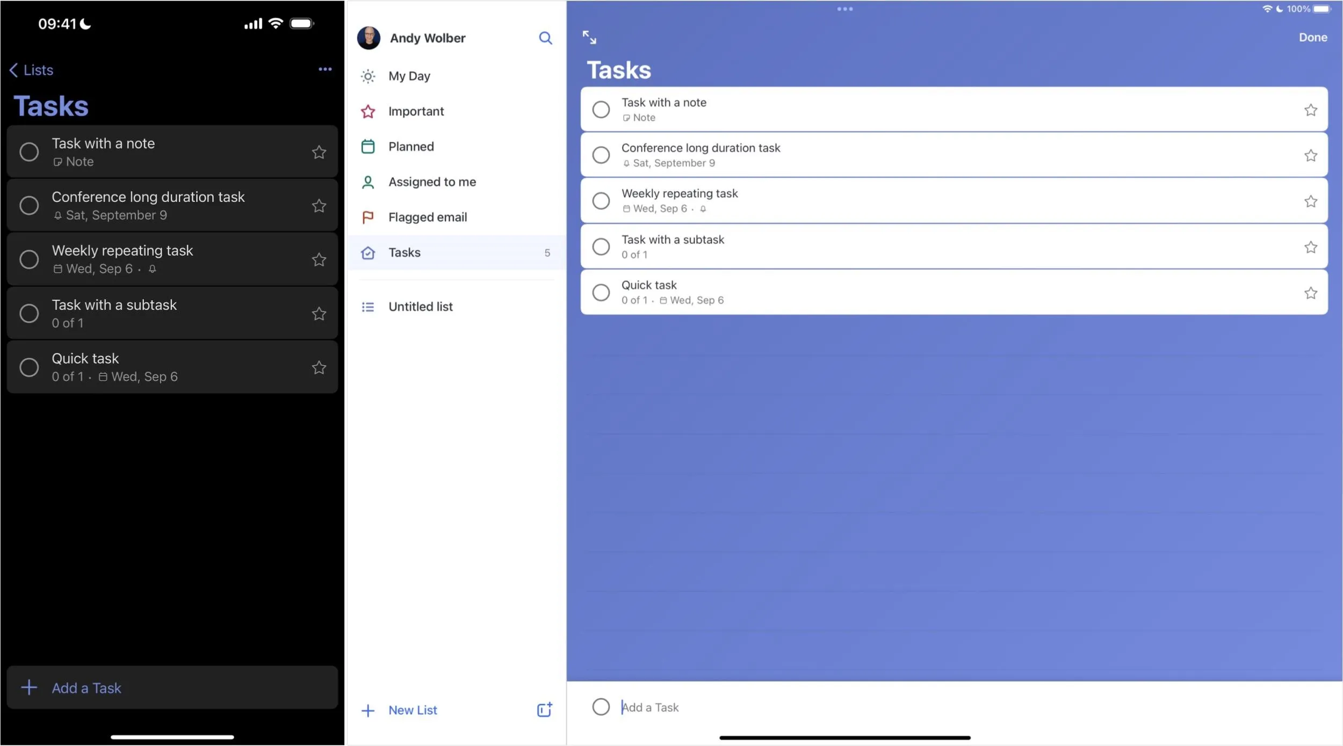Open 'Quick task' title on iPad

tap(649, 285)
